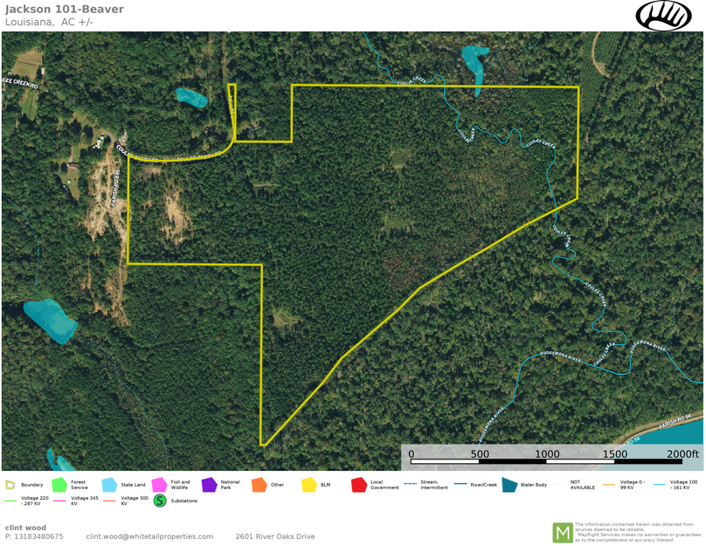Click the Jackson 101-Beaver title
This screenshot has height=546, width=706.
click(65, 10)
